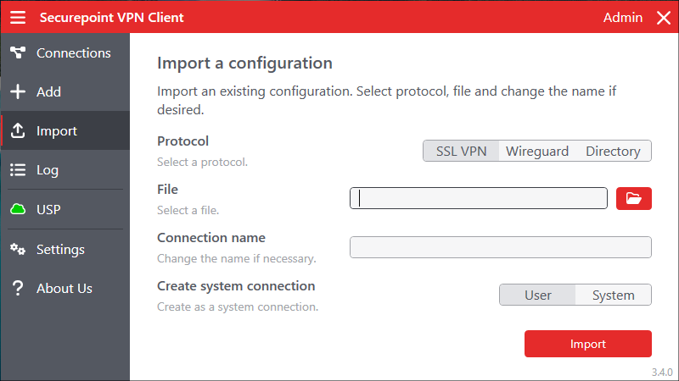679x381 pixels.
Task: Open the hamburger menu icon
Action: point(18,18)
